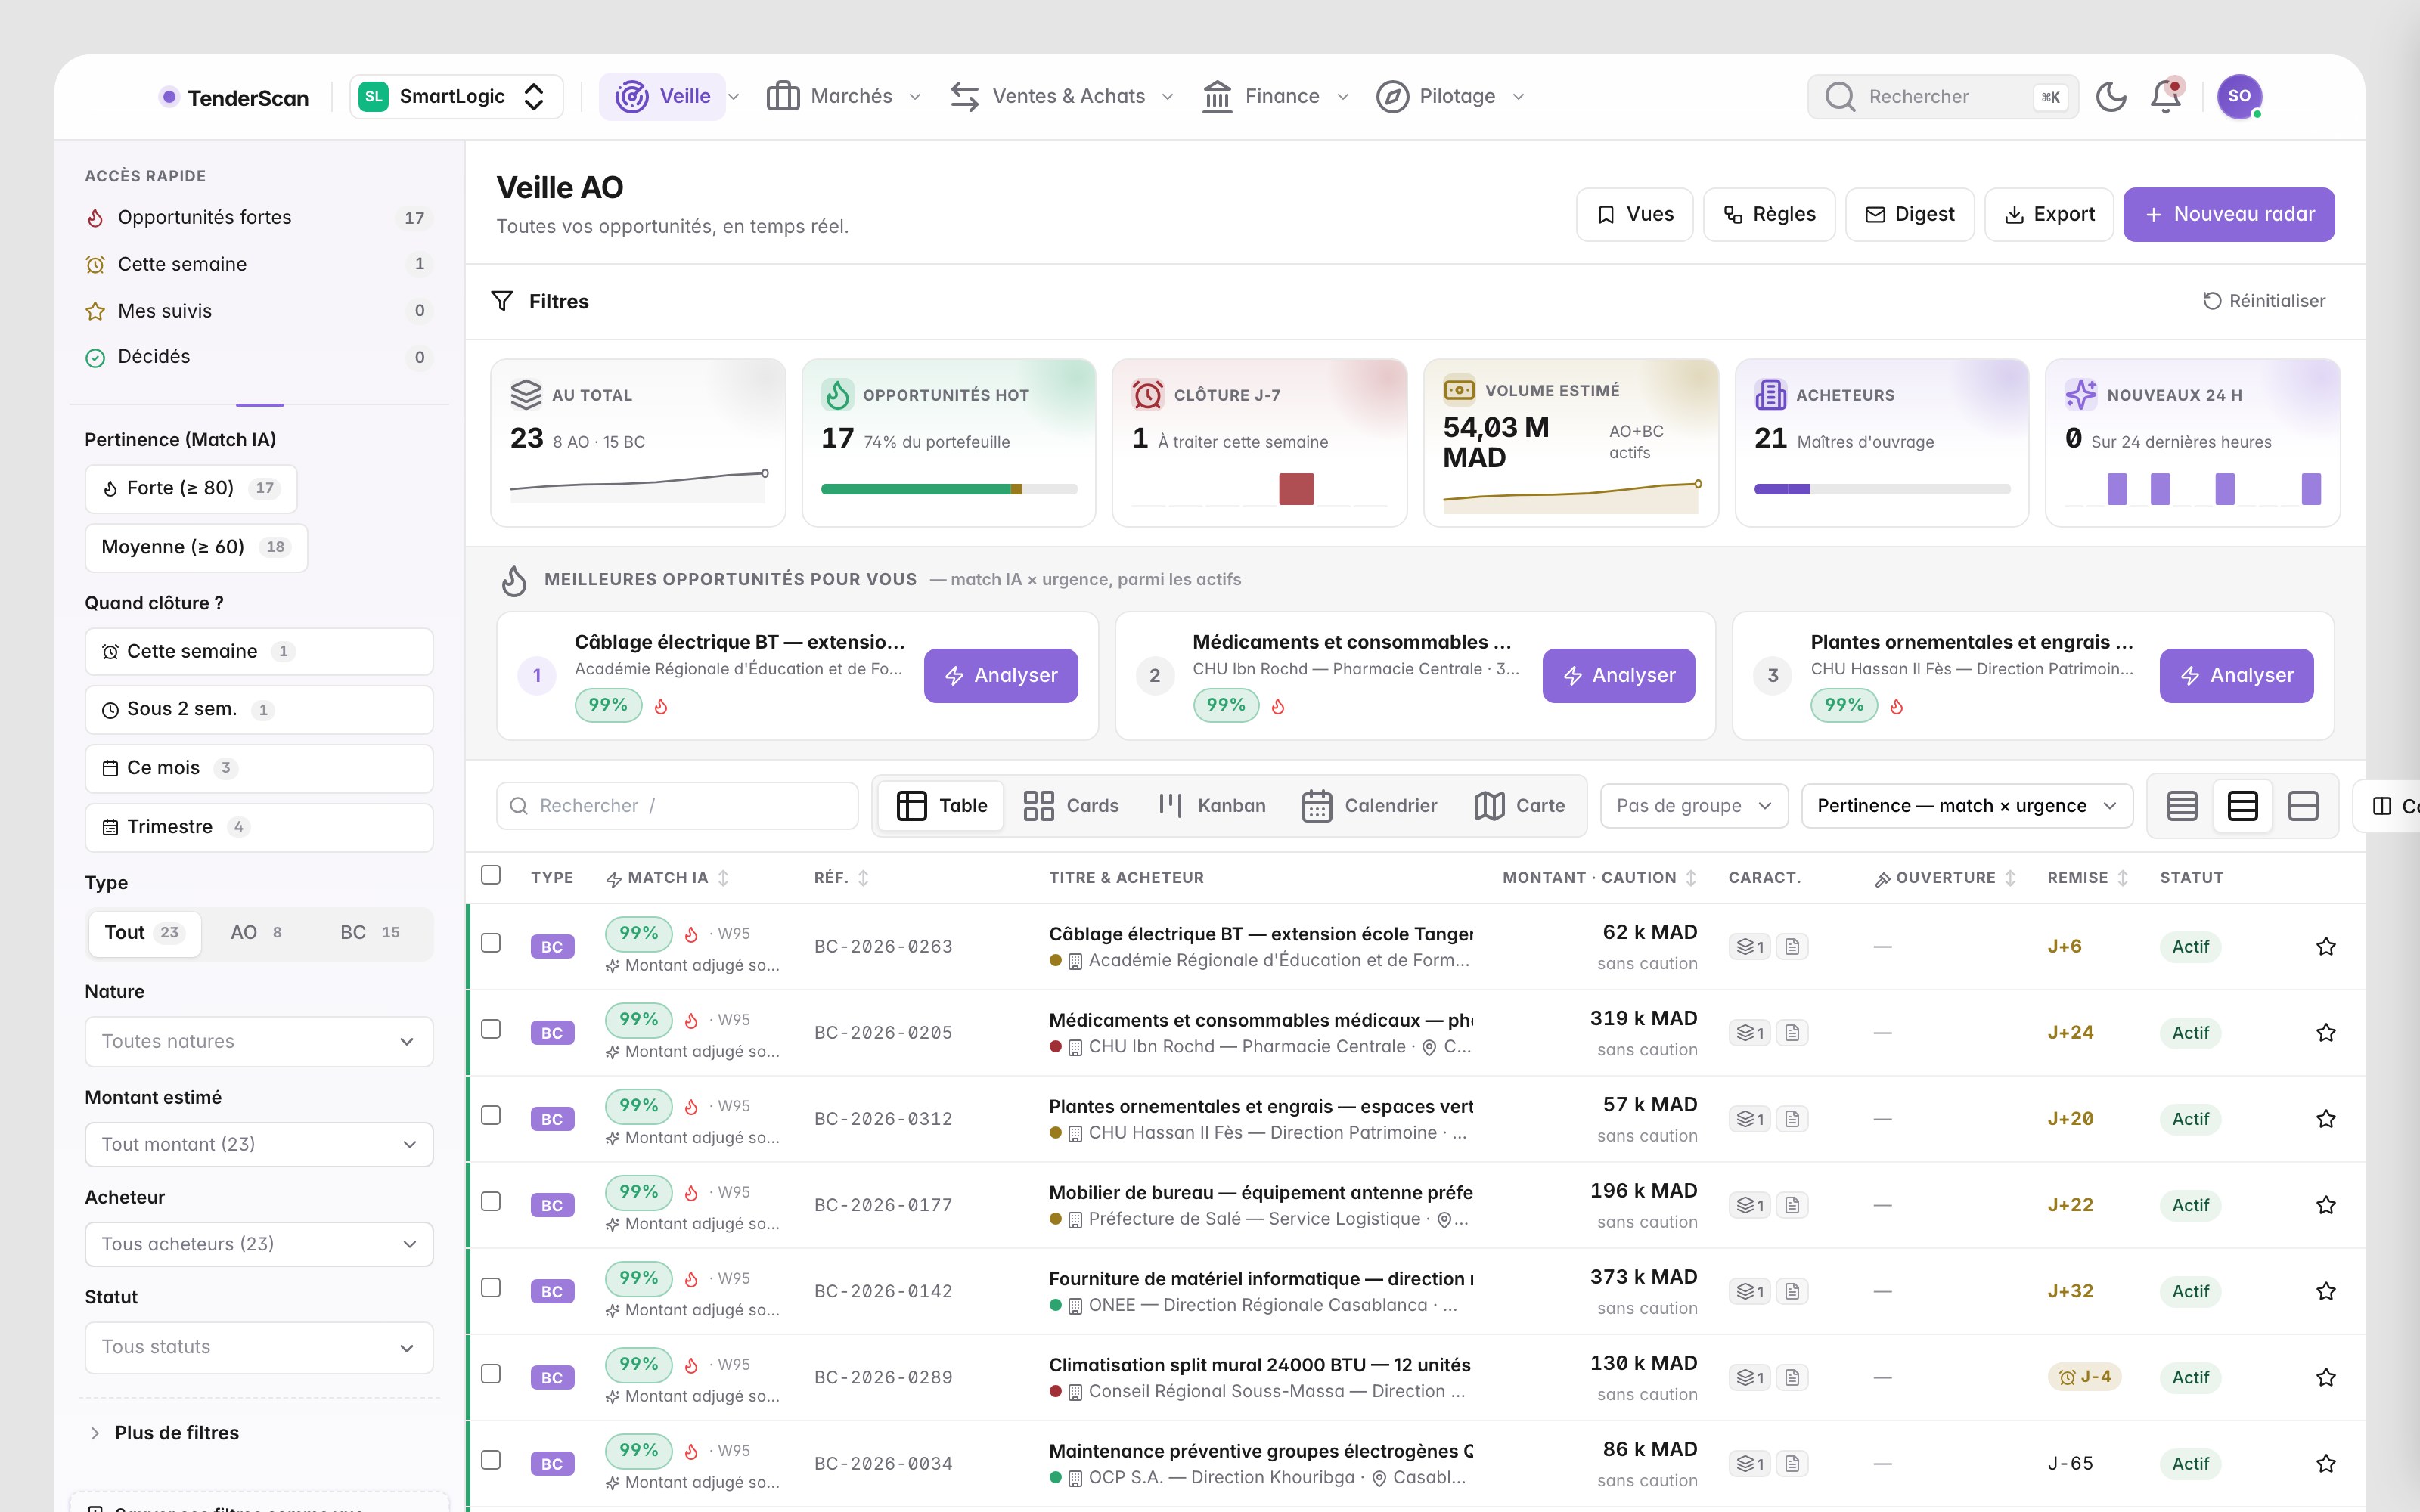Switch to the Calendrier view tab
The width and height of the screenshot is (2420, 1512).
[1369, 806]
